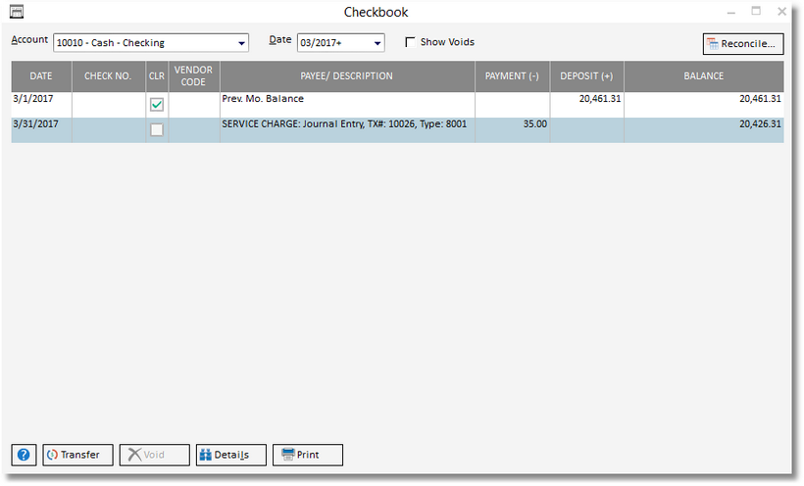Open the Reconcile dialog
Screen dimensions: 804x486
click(x=742, y=44)
